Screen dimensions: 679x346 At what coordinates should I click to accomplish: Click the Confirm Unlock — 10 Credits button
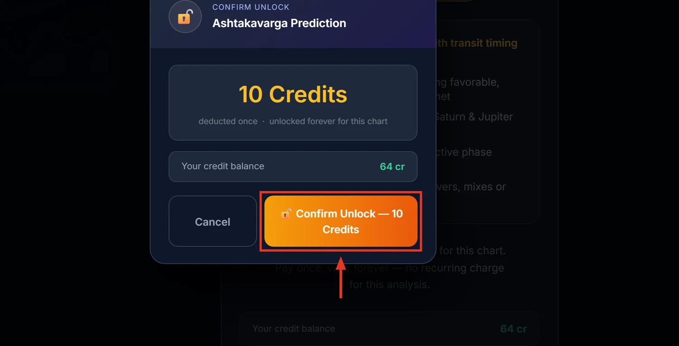point(340,221)
